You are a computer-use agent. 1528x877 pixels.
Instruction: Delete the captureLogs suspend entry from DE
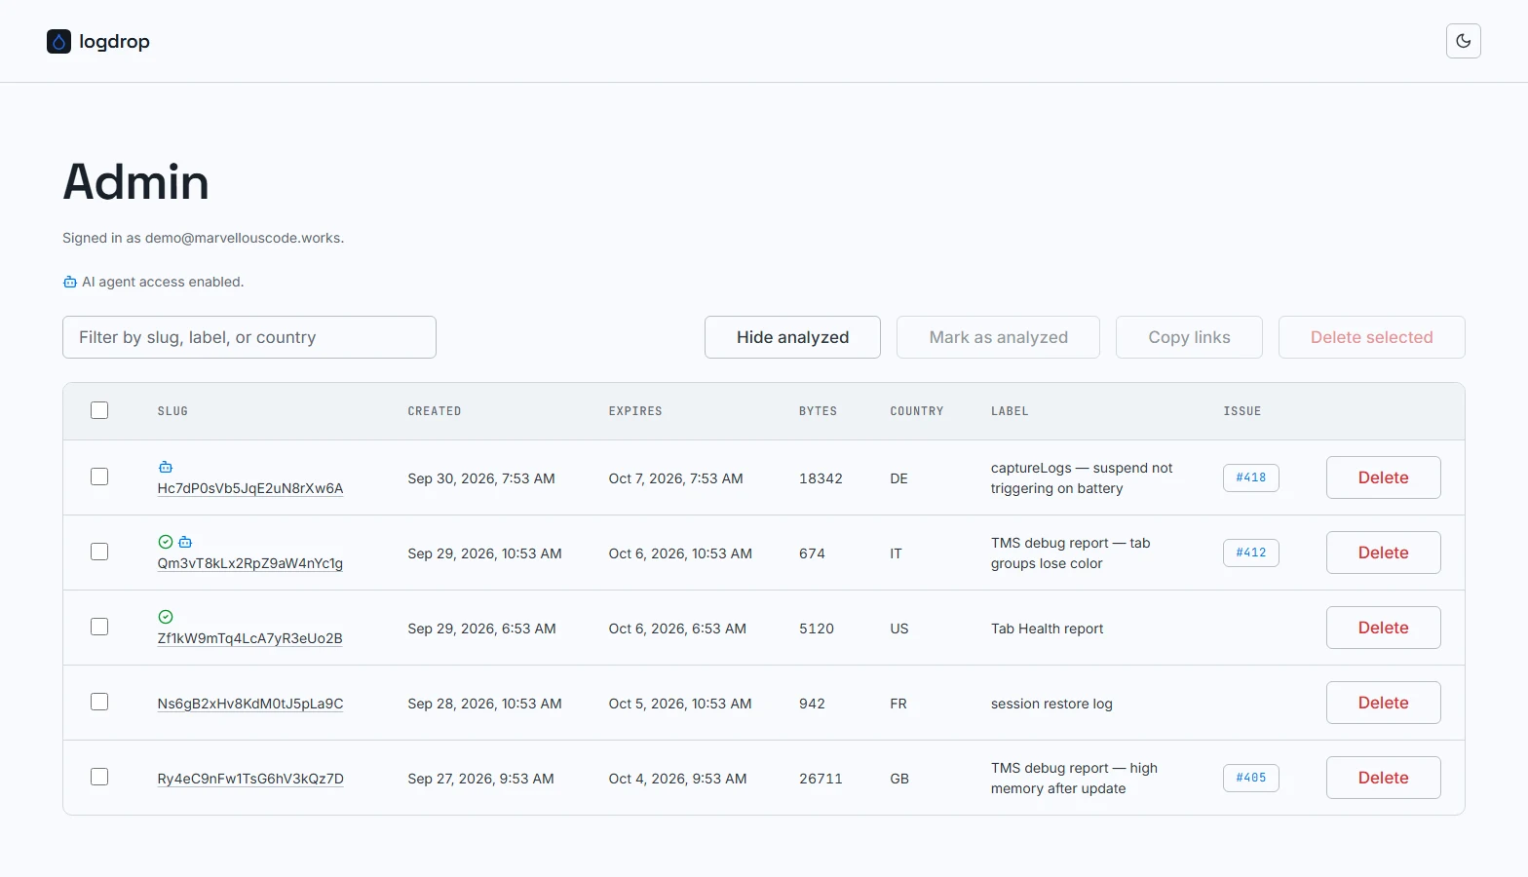point(1383,477)
